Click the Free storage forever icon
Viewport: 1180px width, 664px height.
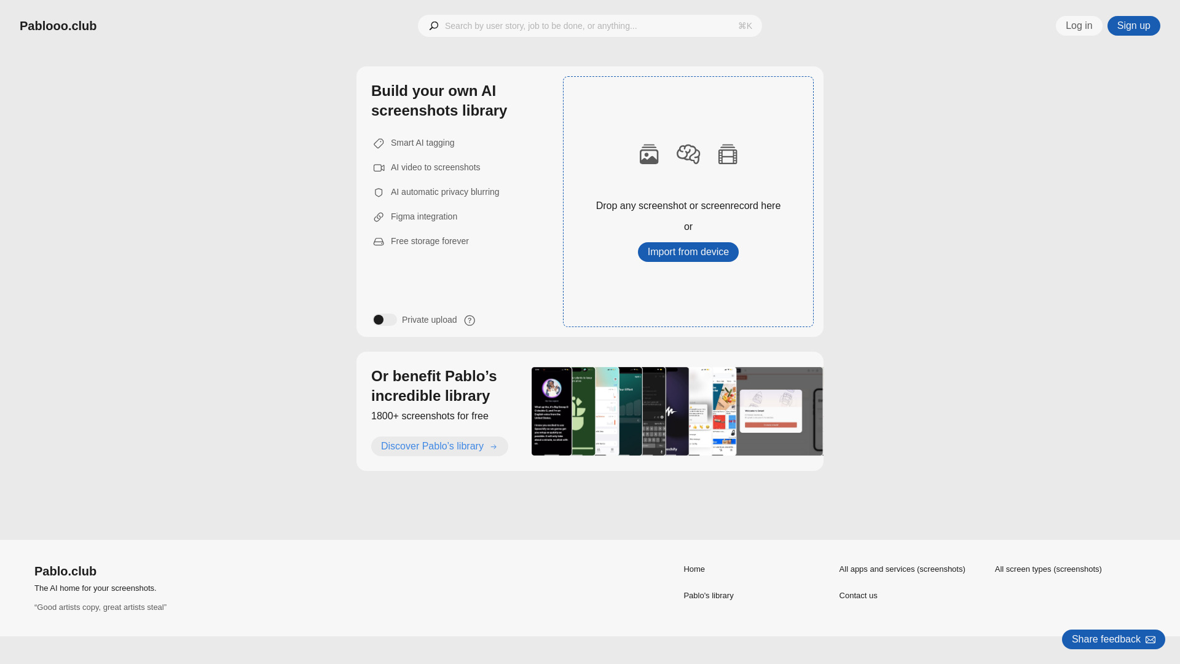coord(379,241)
